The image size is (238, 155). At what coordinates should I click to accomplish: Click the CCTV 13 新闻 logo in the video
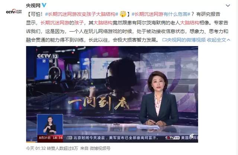click(48, 58)
